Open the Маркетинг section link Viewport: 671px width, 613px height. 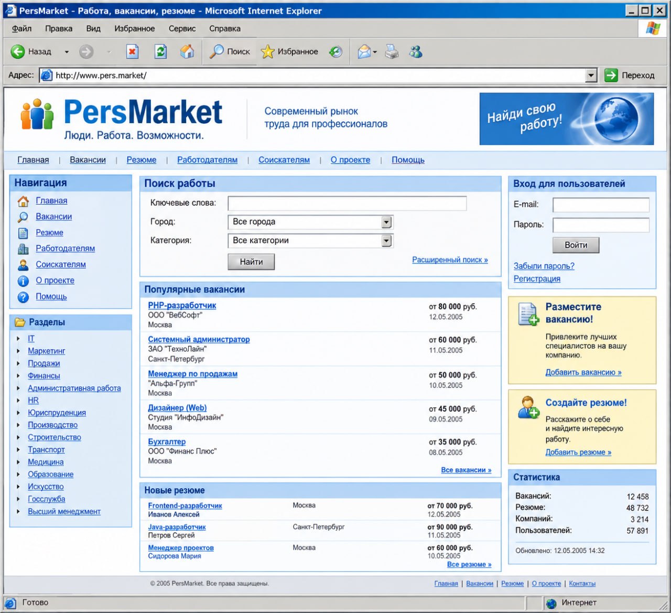pos(47,351)
